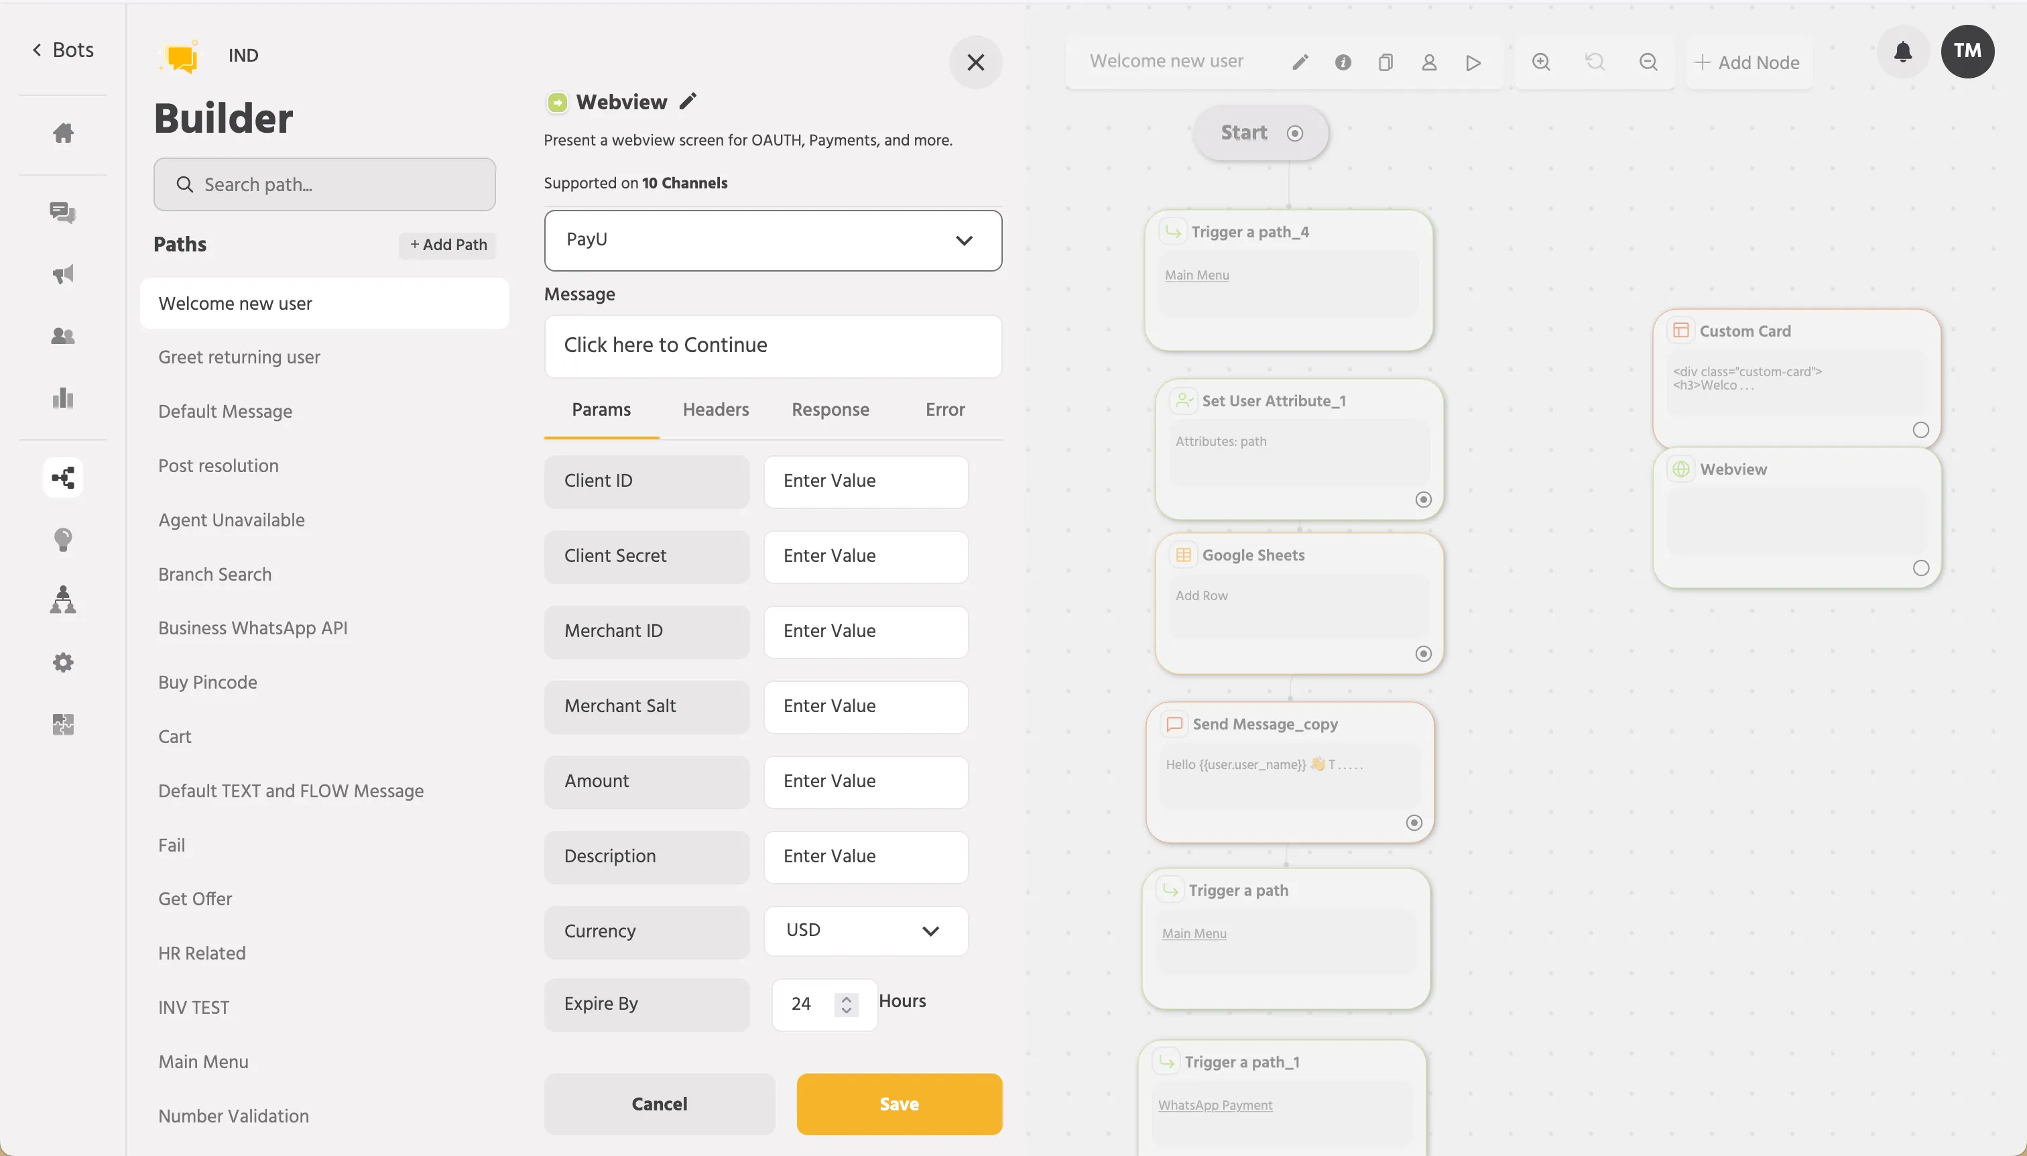Screen dimensions: 2027x1156
Task: Switch to the Response tab
Action: (830, 409)
